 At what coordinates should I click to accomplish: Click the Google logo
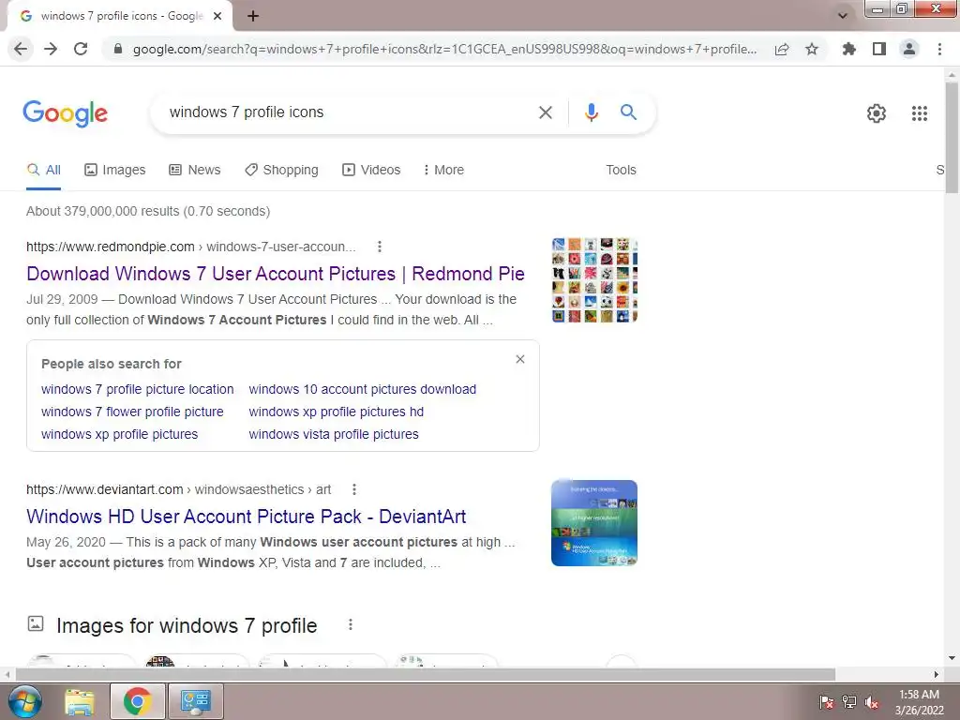[66, 113]
